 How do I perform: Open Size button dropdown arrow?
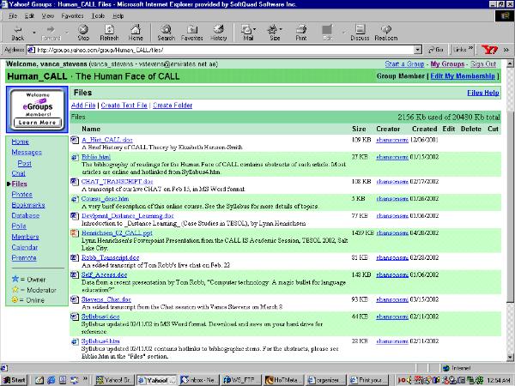[281, 29]
